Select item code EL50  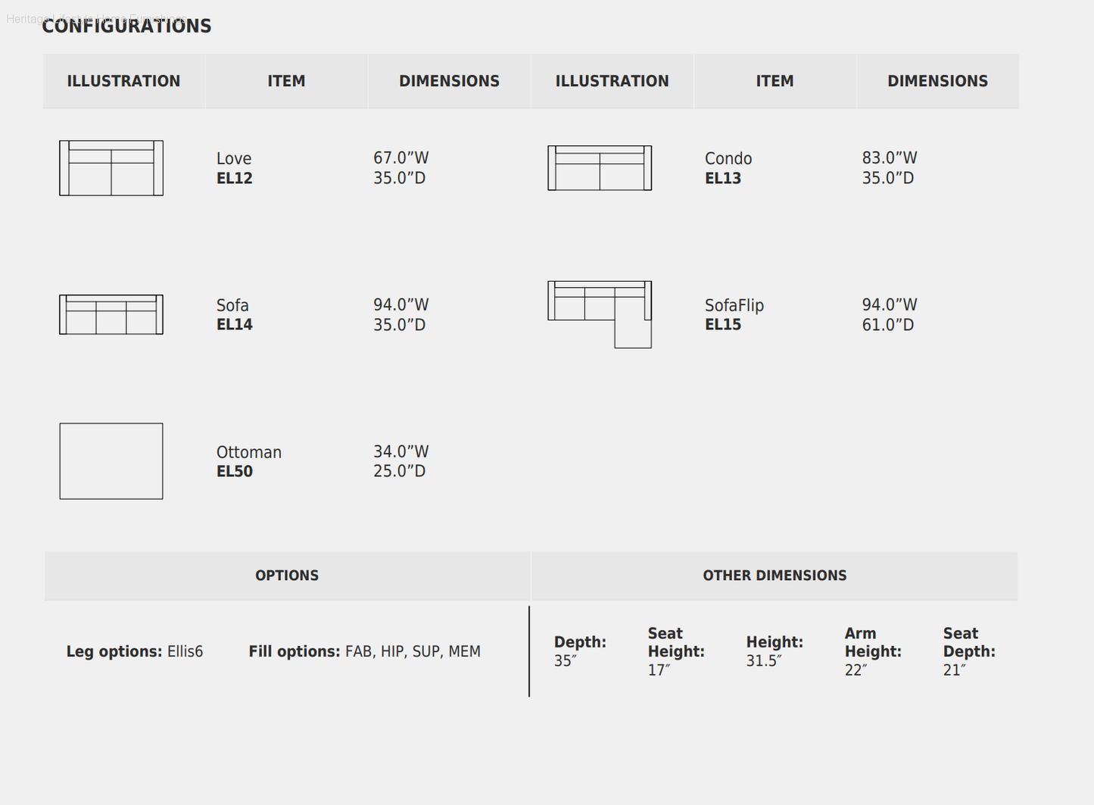[x=235, y=472]
